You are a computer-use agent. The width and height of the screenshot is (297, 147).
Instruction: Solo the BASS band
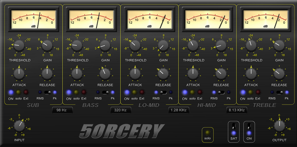point(77,92)
